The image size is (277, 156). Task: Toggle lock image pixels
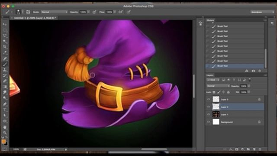(x=219, y=92)
